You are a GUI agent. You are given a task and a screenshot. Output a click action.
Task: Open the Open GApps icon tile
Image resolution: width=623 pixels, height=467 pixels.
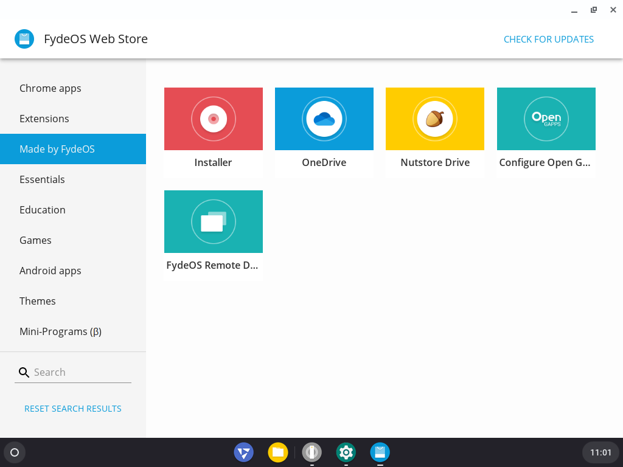pos(546,119)
